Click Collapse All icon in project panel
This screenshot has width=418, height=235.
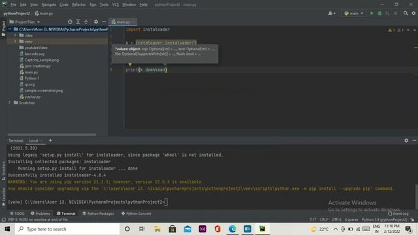(86, 22)
